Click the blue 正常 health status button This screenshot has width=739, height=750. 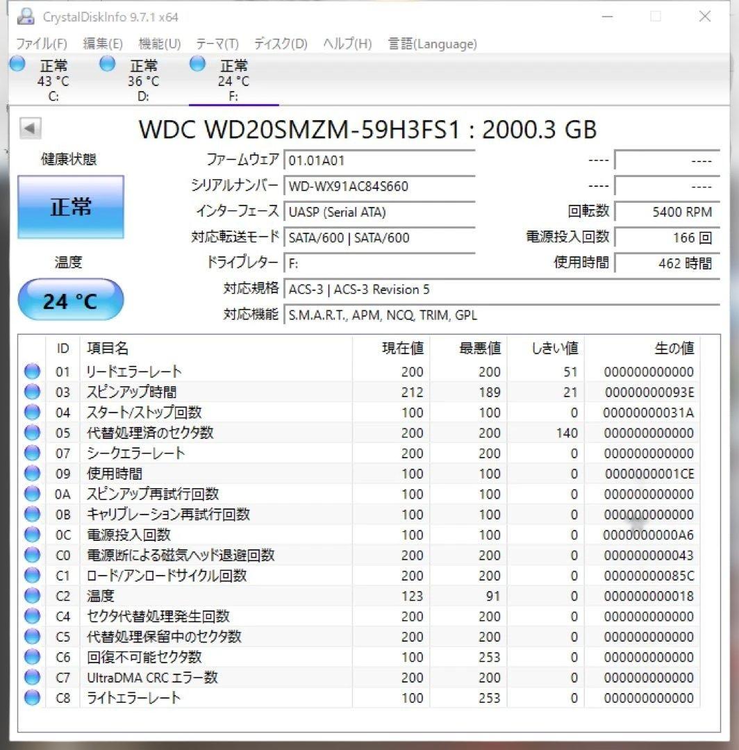click(x=70, y=206)
